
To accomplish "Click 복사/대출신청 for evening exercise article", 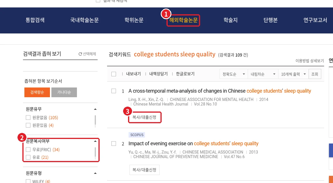I will (144, 170).
